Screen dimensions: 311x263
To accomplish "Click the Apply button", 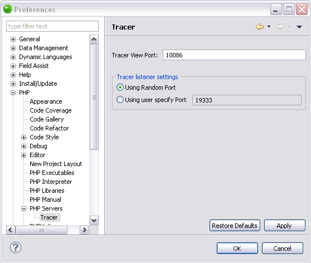I will click(284, 226).
